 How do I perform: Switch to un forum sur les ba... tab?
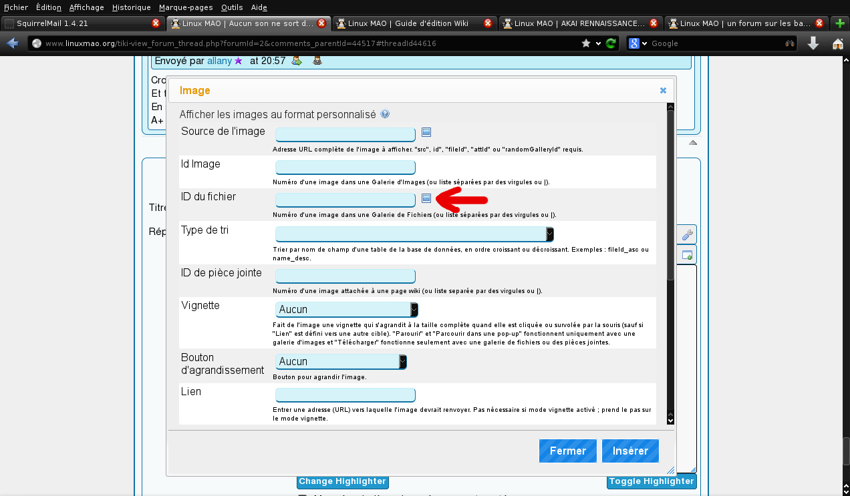click(745, 23)
